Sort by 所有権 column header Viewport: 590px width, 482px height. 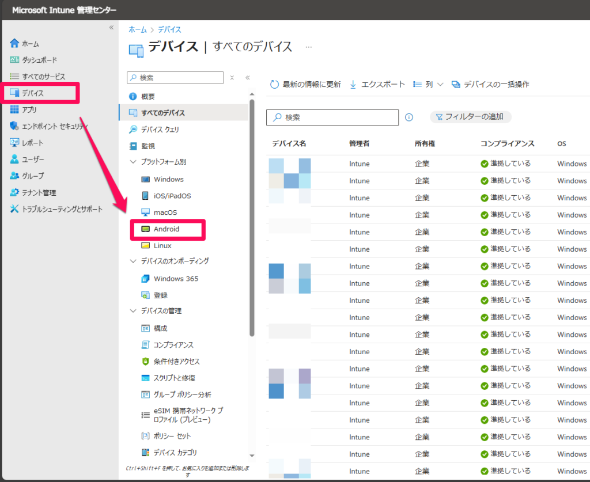[425, 143]
